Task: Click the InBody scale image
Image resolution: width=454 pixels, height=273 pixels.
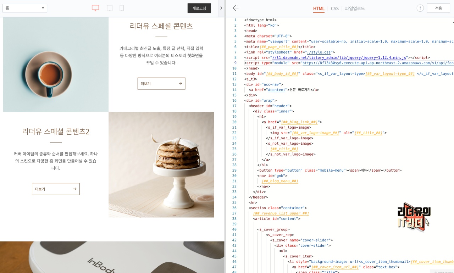Action: click(x=112, y=257)
